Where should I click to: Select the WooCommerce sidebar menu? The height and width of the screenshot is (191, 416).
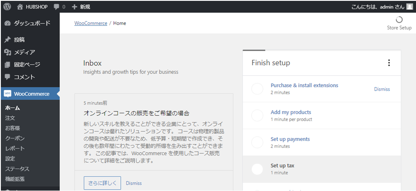[30, 94]
